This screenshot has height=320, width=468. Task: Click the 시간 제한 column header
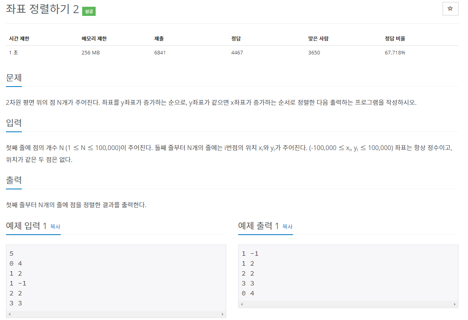pos(19,39)
